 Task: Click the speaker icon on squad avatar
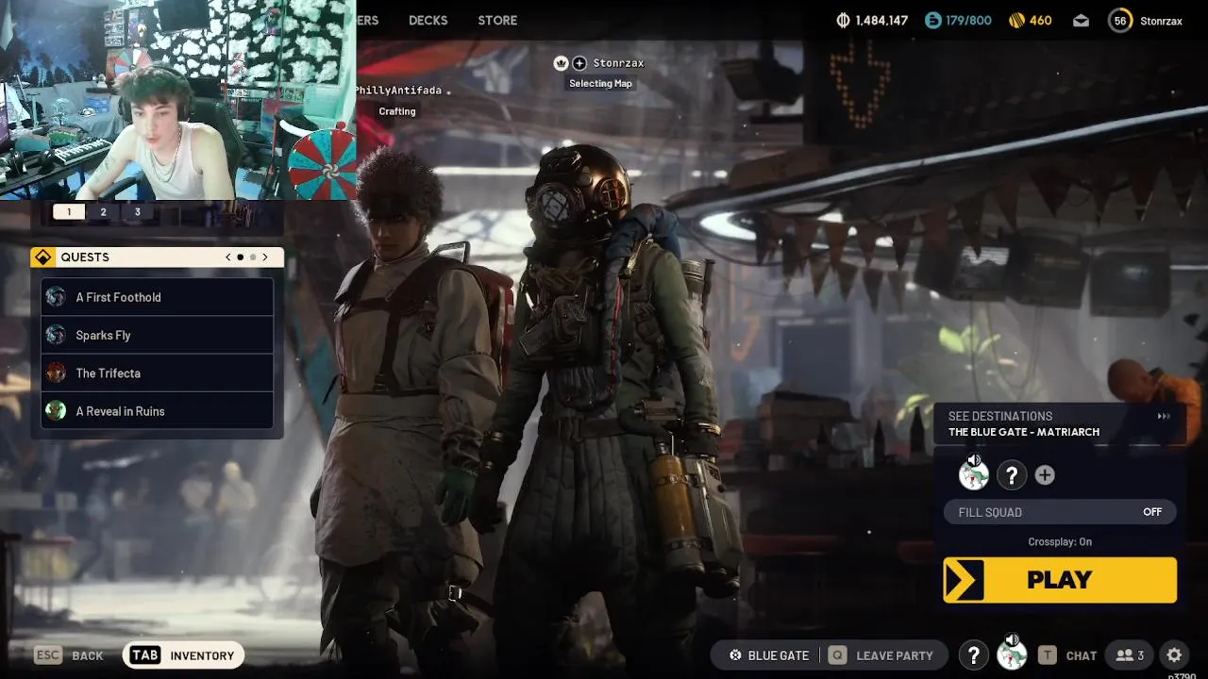(975, 461)
